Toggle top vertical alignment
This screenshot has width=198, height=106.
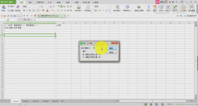pyautogui.click(x=58, y=6)
